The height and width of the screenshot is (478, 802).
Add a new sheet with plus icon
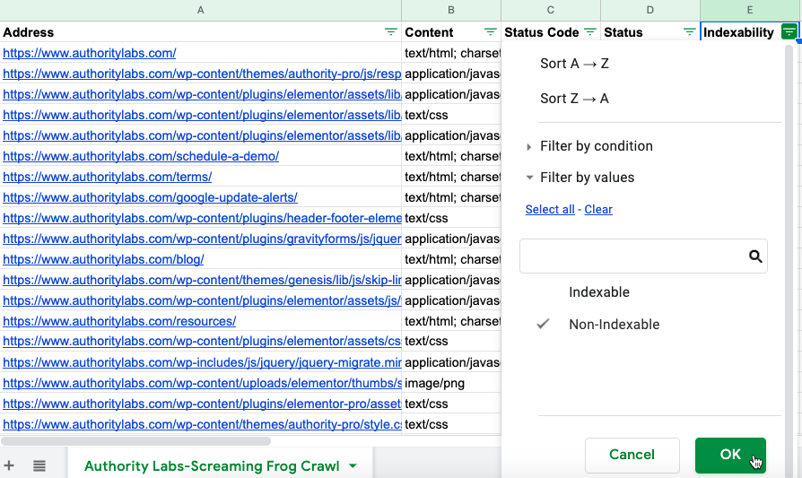click(x=10, y=465)
